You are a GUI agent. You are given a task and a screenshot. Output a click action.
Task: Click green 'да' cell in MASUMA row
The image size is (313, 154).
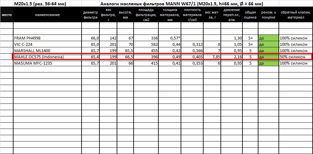click(268, 63)
